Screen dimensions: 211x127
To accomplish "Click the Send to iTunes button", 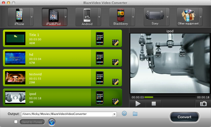I will point(32,122).
